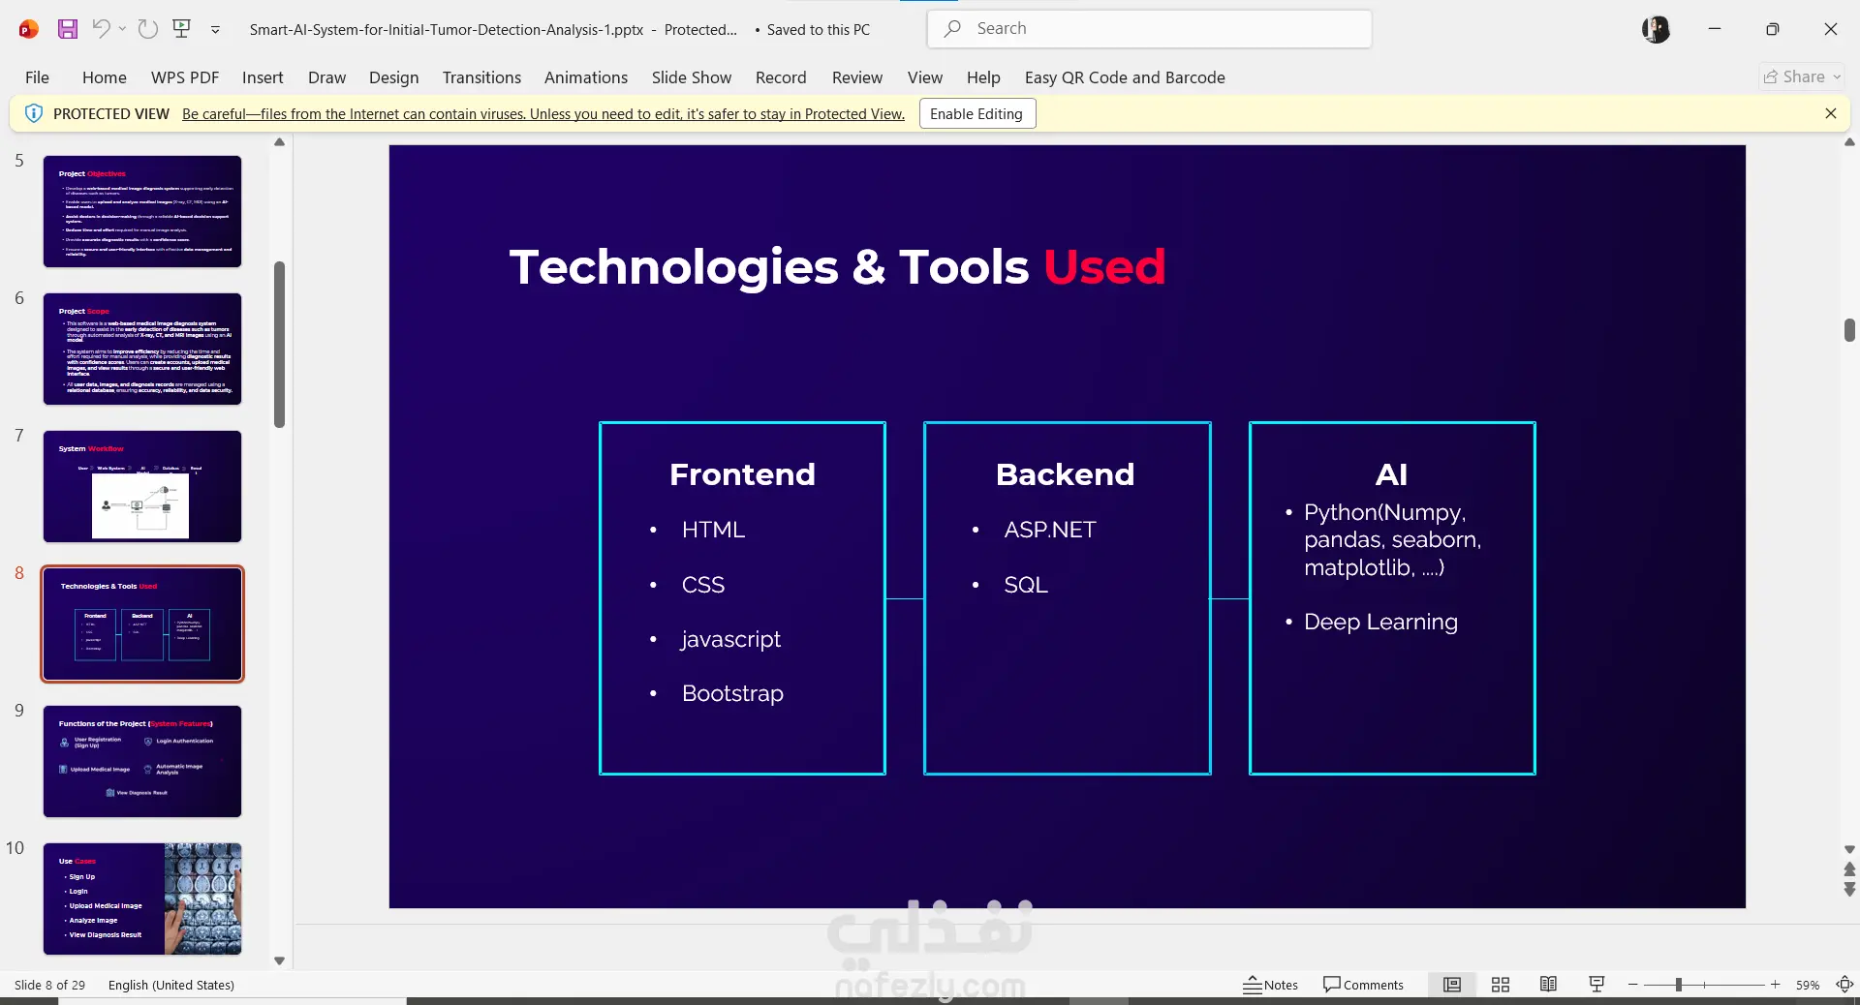1860x1005 pixels.
Task: Start presentation from beginning icon
Action: pos(181,29)
